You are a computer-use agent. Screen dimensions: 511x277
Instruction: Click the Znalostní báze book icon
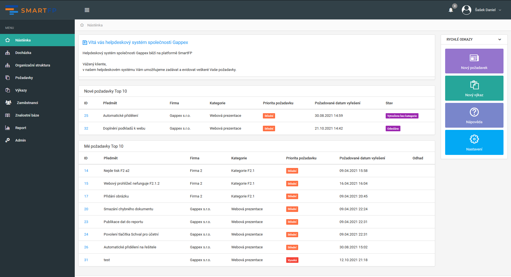[x=8, y=115]
